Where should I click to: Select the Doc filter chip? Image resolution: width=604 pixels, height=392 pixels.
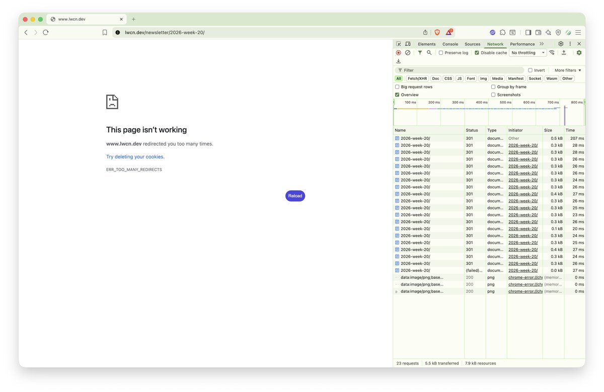coord(435,78)
